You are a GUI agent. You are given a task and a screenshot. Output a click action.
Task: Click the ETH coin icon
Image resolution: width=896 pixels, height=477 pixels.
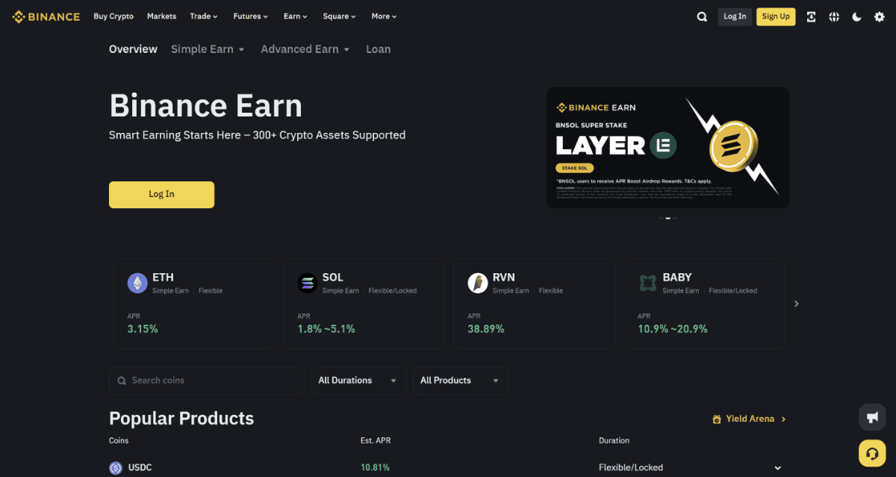point(137,283)
